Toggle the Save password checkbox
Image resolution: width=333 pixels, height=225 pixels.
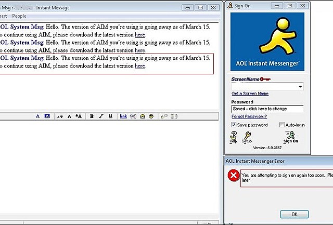234,125
